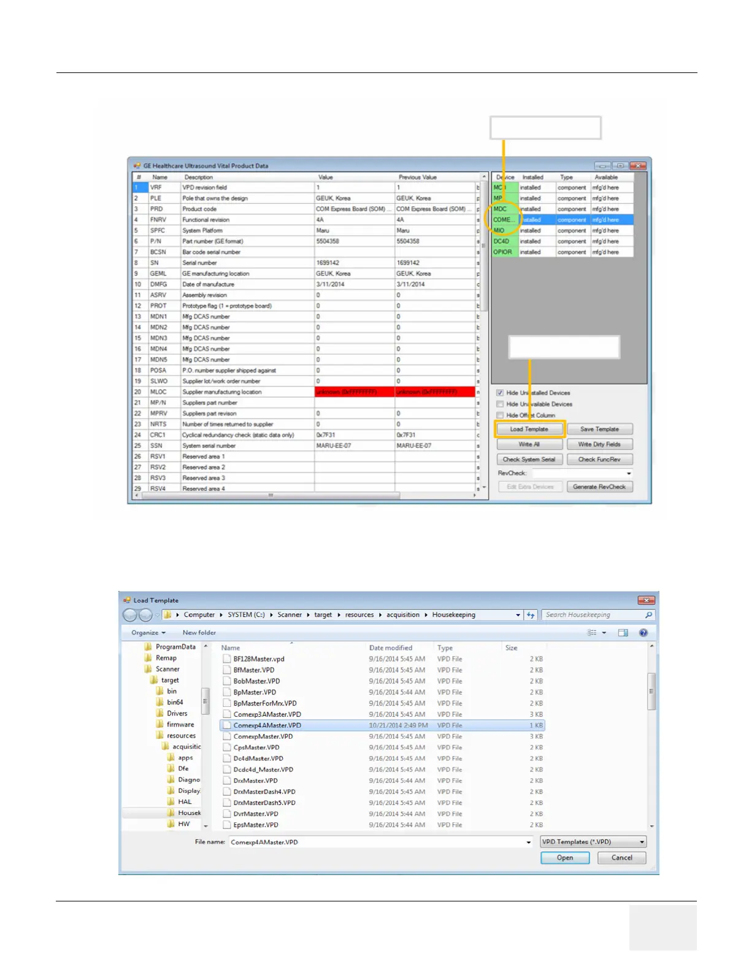The height and width of the screenshot is (972, 730).
Task: Select the firmware folder in tree
Action: click(180, 725)
